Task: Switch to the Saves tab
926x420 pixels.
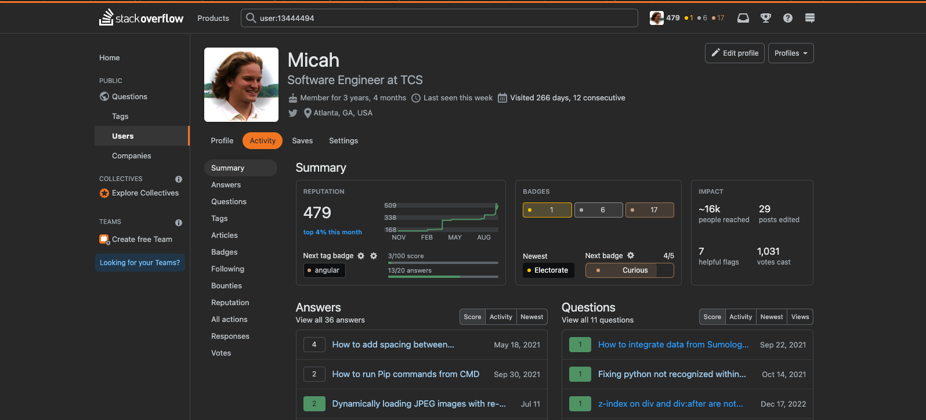Action: click(302, 141)
